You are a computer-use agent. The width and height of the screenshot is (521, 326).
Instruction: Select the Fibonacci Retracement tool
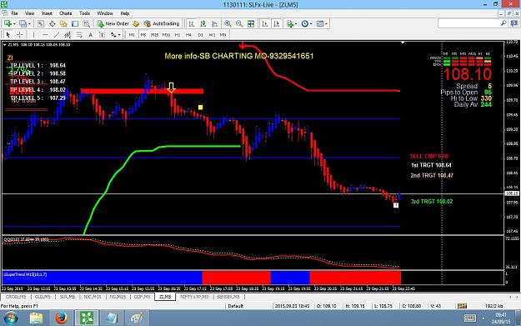pyautogui.click(x=79, y=34)
